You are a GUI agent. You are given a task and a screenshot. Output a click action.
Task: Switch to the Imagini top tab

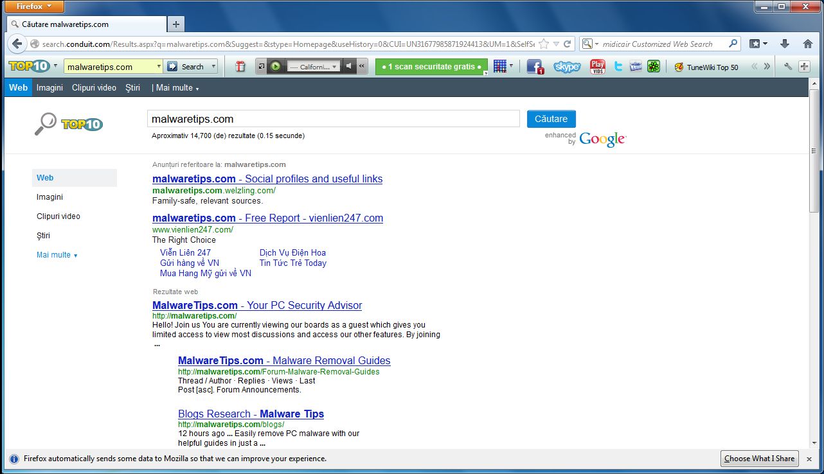click(x=49, y=87)
